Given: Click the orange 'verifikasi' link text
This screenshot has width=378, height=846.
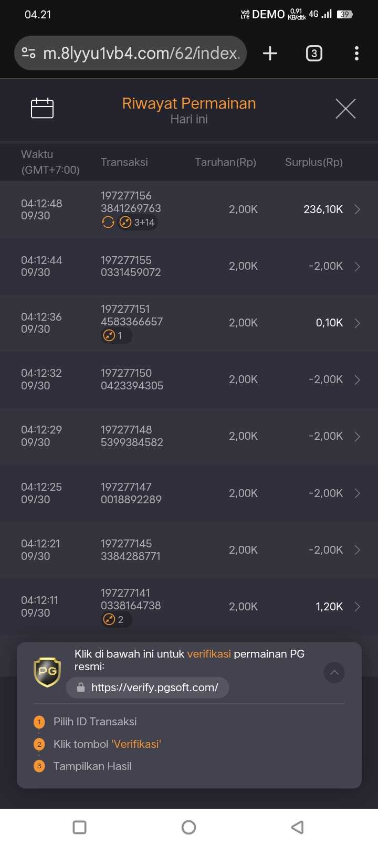Looking at the screenshot, I should (x=209, y=654).
